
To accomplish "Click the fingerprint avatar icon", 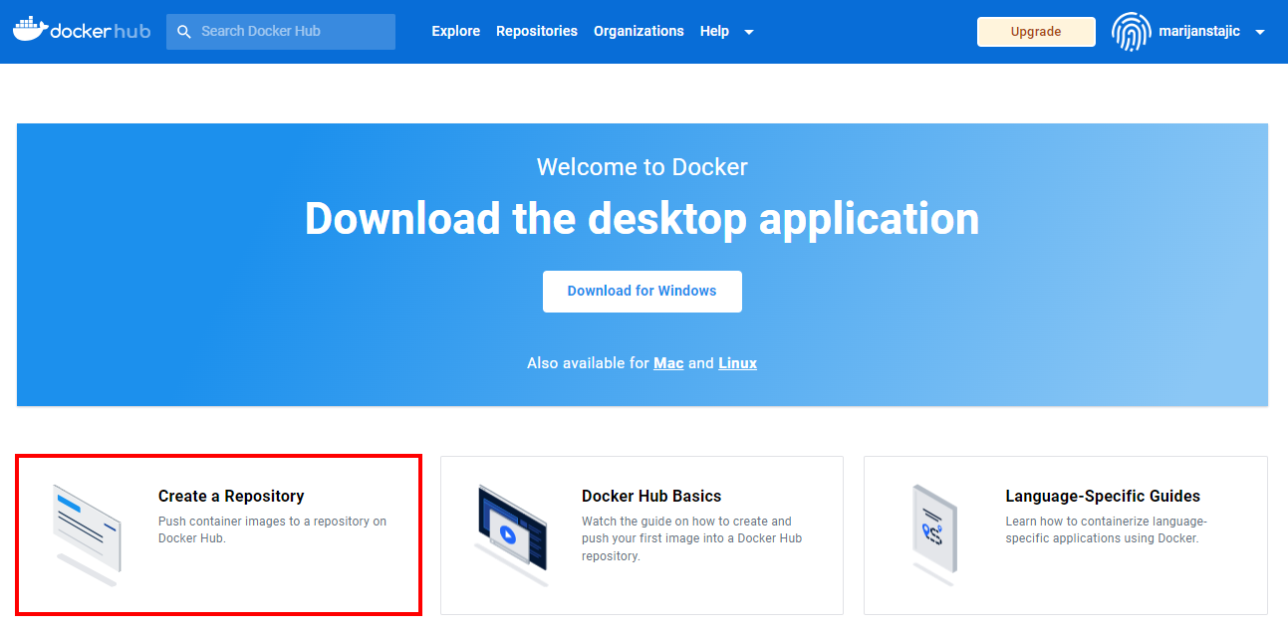I will [x=1131, y=32].
